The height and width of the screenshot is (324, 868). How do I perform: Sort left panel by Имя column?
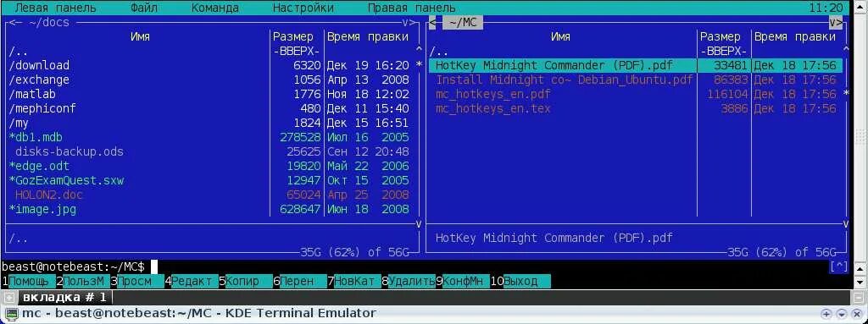coord(140,37)
